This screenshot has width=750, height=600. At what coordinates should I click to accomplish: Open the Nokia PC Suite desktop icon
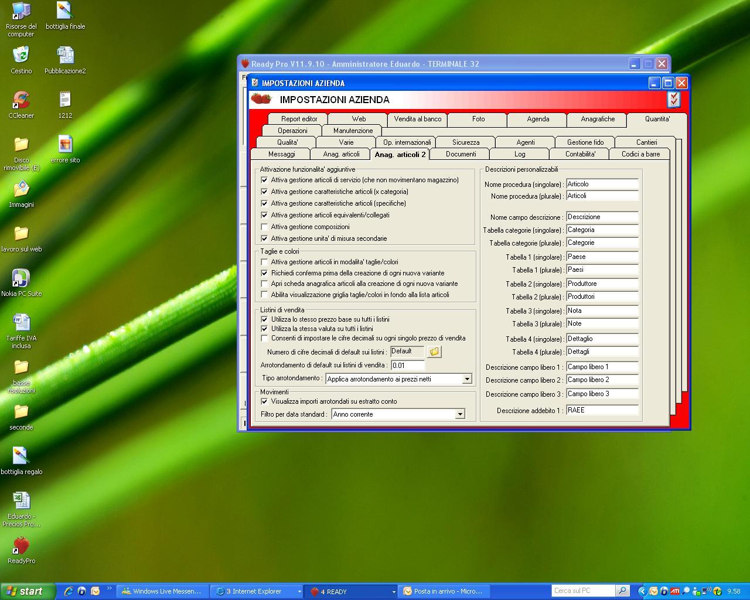(21, 279)
